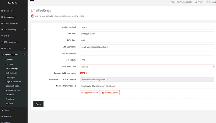Viewport: 216px width, 123px height.
Task: Click the Test connection button
Action: (90, 93)
